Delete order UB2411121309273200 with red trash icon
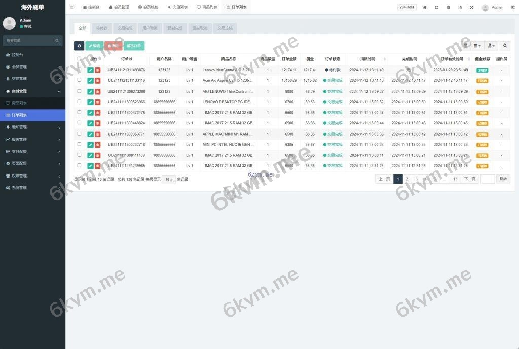 coord(97,92)
